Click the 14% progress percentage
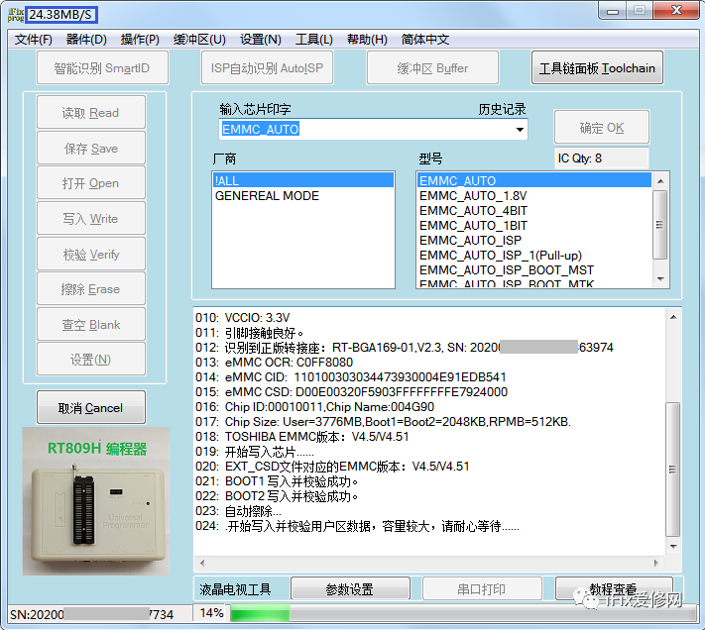 click(211, 613)
